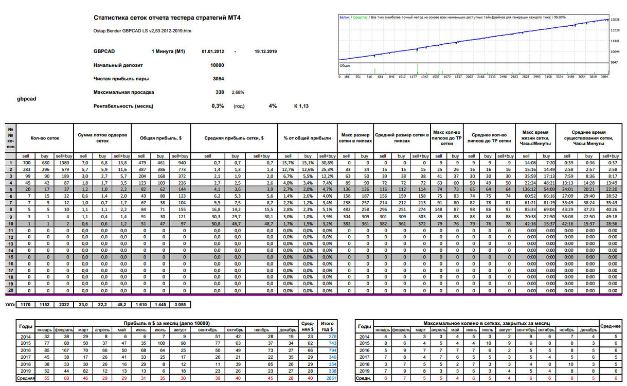The width and height of the screenshot is (627, 386).
Task: Select the 'Среднее время существования сетки' header
Action: 588,138
